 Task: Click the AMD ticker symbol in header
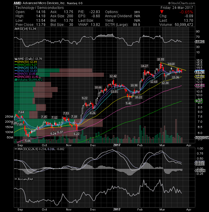18,3
